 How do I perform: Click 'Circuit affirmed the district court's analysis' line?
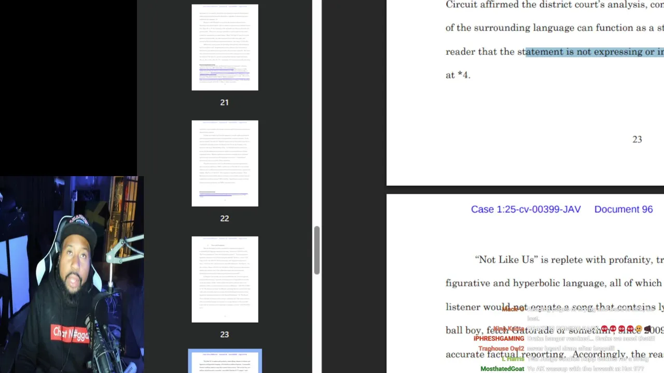(x=555, y=5)
